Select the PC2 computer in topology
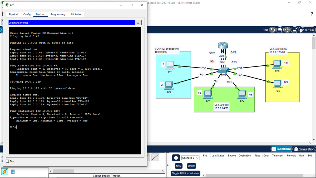This screenshot has width=316, height=178. pyautogui.click(x=169, y=85)
